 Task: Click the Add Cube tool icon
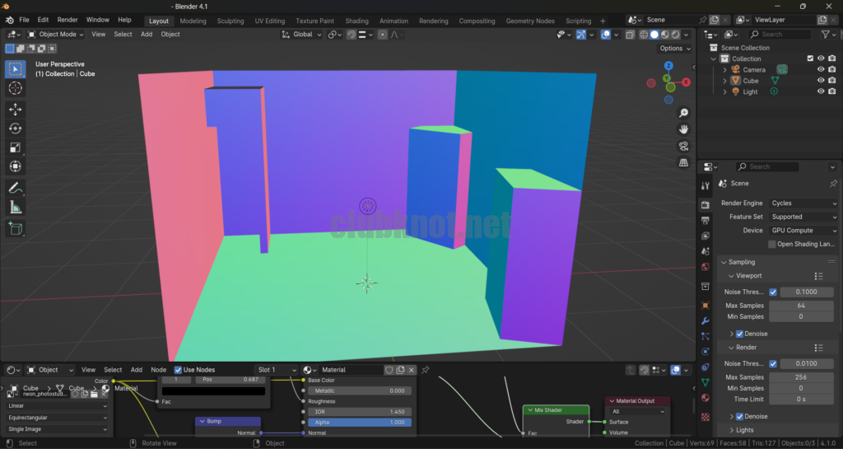[15, 228]
